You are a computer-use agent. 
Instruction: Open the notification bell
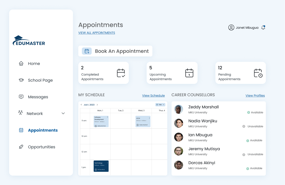point(263,27)
